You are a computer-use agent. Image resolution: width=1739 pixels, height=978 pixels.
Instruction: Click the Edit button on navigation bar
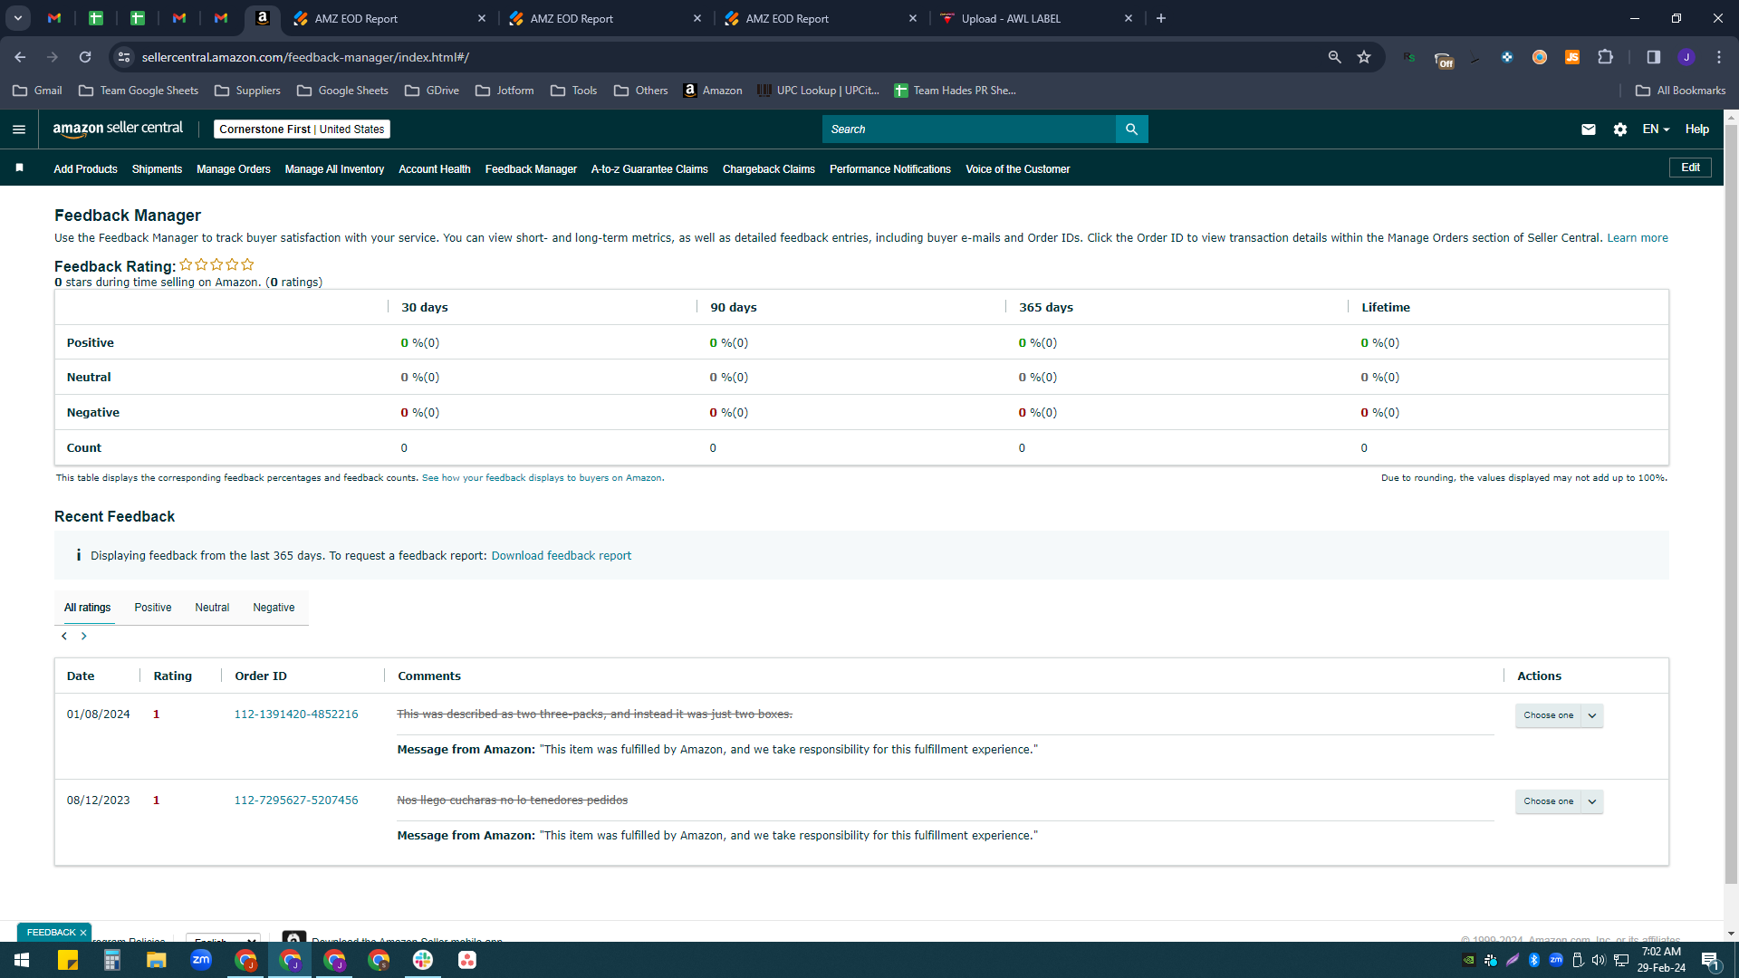[x=1690, y=168]
